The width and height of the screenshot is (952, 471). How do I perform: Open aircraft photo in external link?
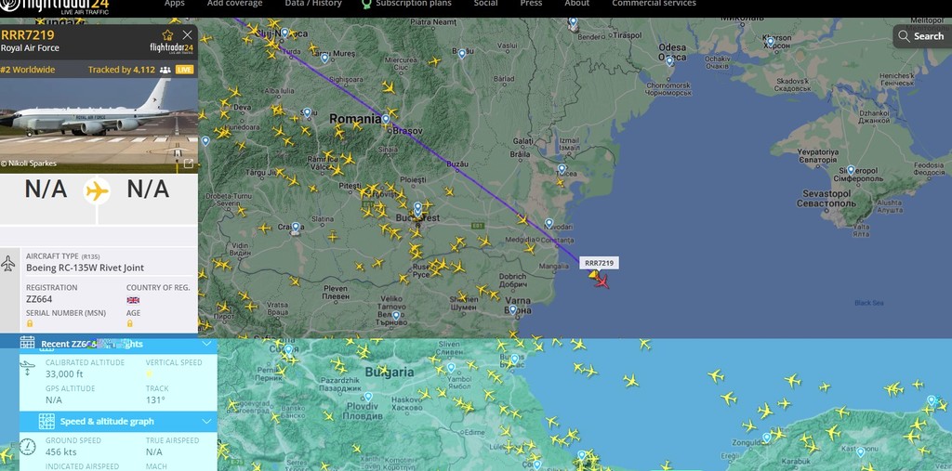click(188, 164)
